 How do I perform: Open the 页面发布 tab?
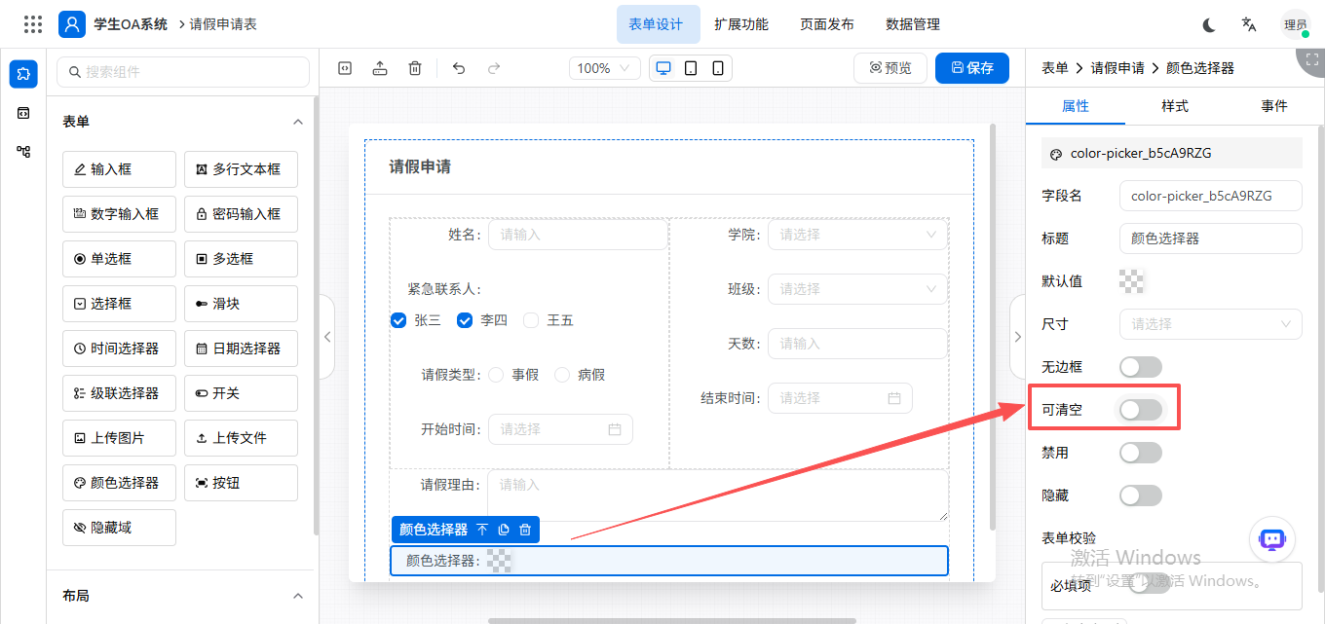[827, 24]
